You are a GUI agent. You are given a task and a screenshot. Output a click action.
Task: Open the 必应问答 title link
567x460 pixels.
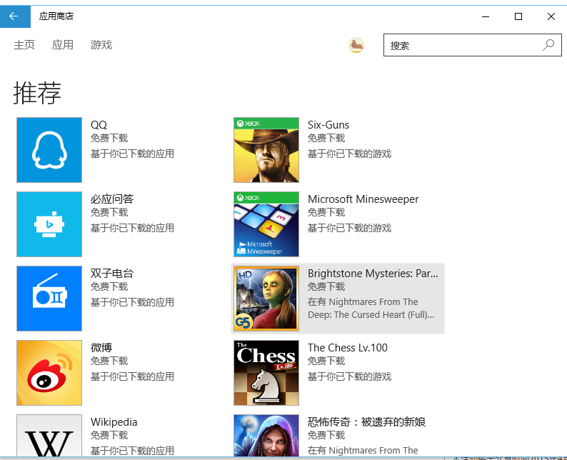pos(112,199)
